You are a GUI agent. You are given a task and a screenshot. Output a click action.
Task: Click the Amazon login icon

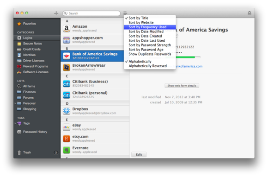67,28
